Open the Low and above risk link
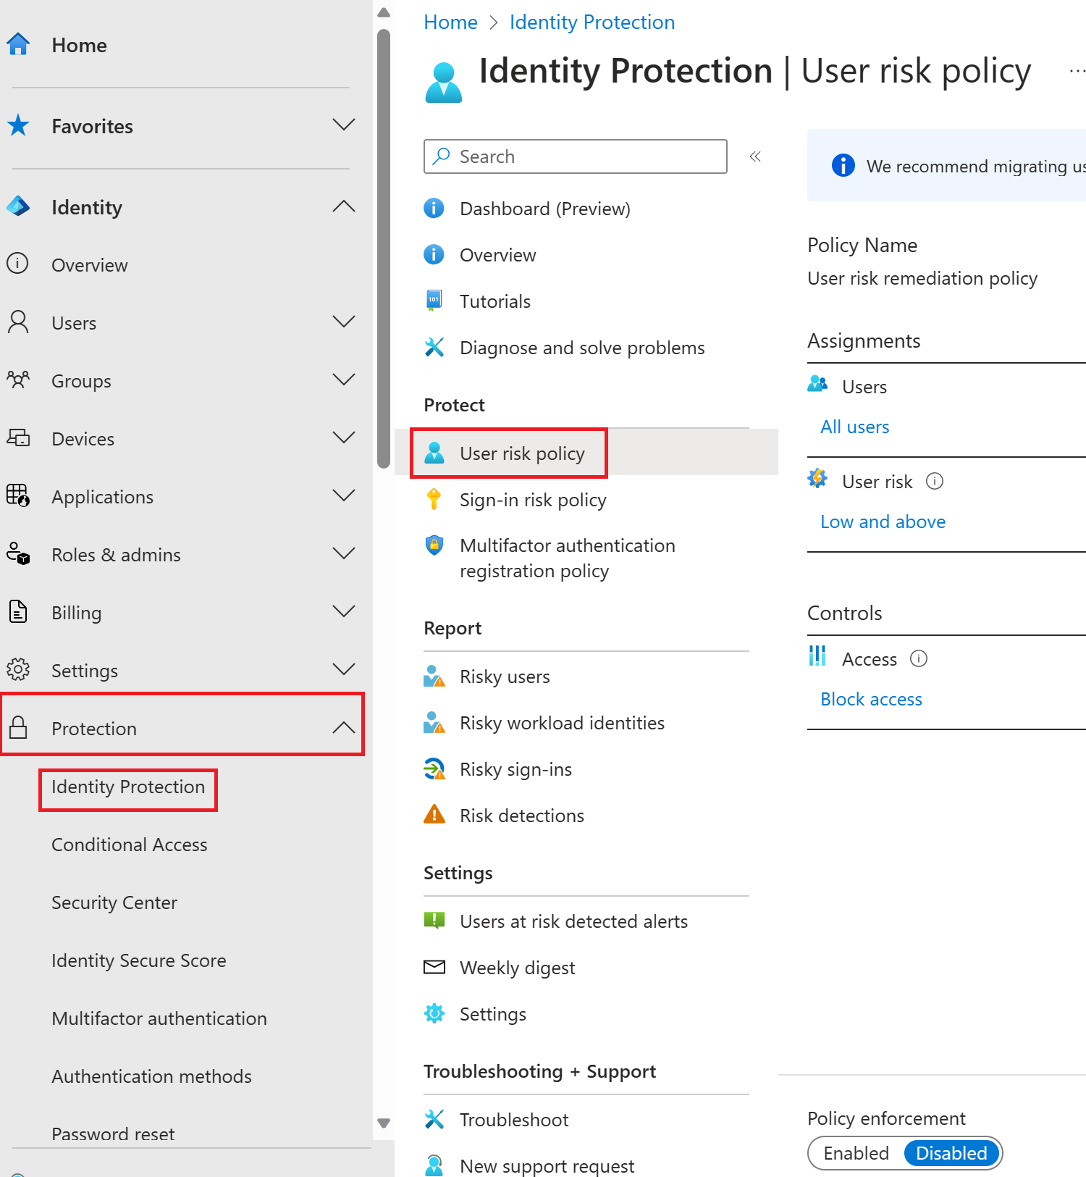 click(883, 522)
